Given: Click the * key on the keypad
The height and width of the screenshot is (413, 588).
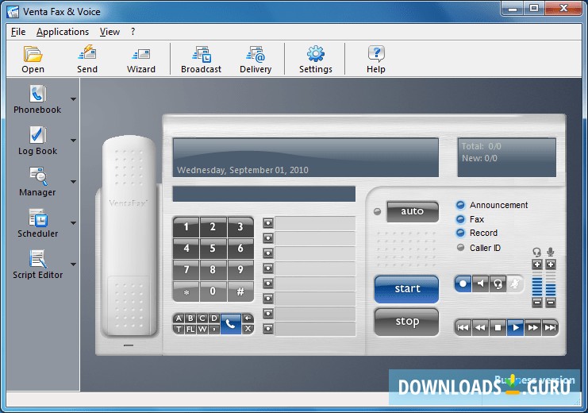Looking at the screenshot, I should (186, 291).
